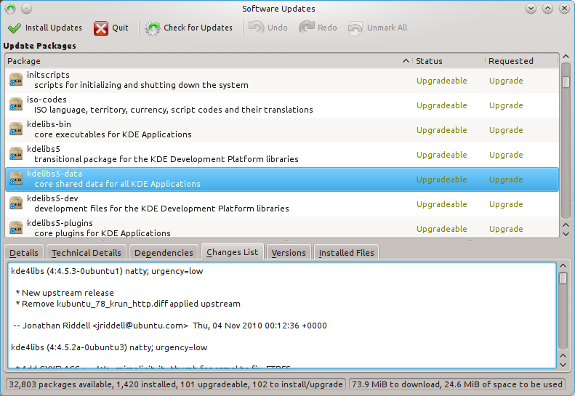Click the red Quit icon
Image resolution: width=575 pixels, height=396 pixels.
pyautogui.click(x=101, y=28)
